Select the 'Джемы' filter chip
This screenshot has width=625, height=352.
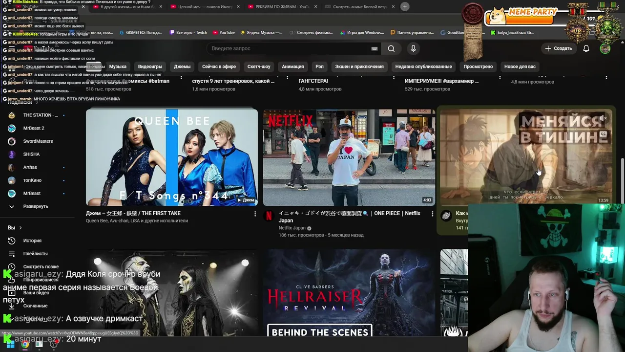click(182, 66)
